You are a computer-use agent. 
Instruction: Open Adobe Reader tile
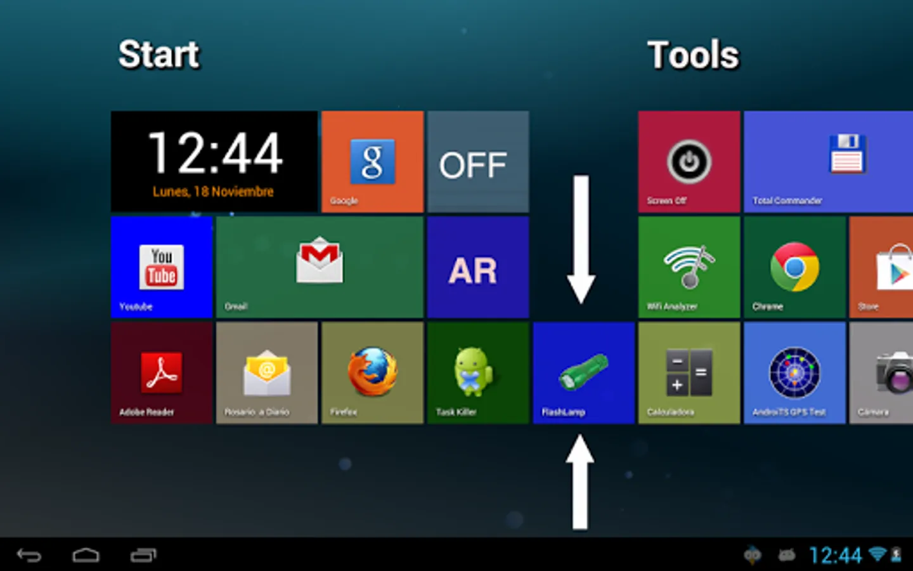click(x=162, y=372)
